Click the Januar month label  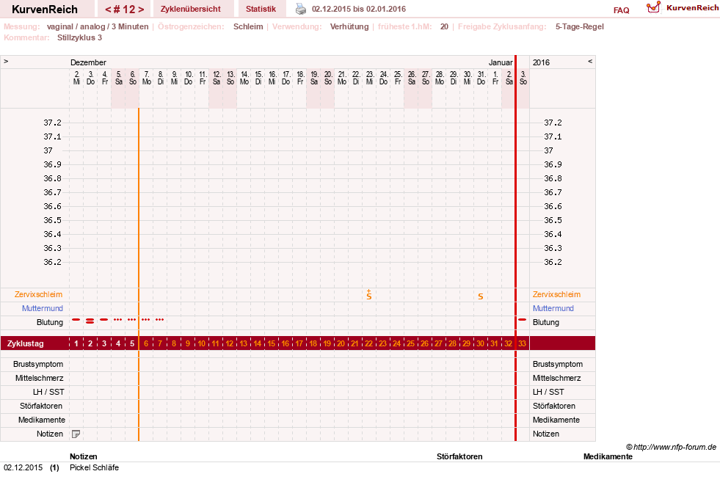(x=501, y=62)
